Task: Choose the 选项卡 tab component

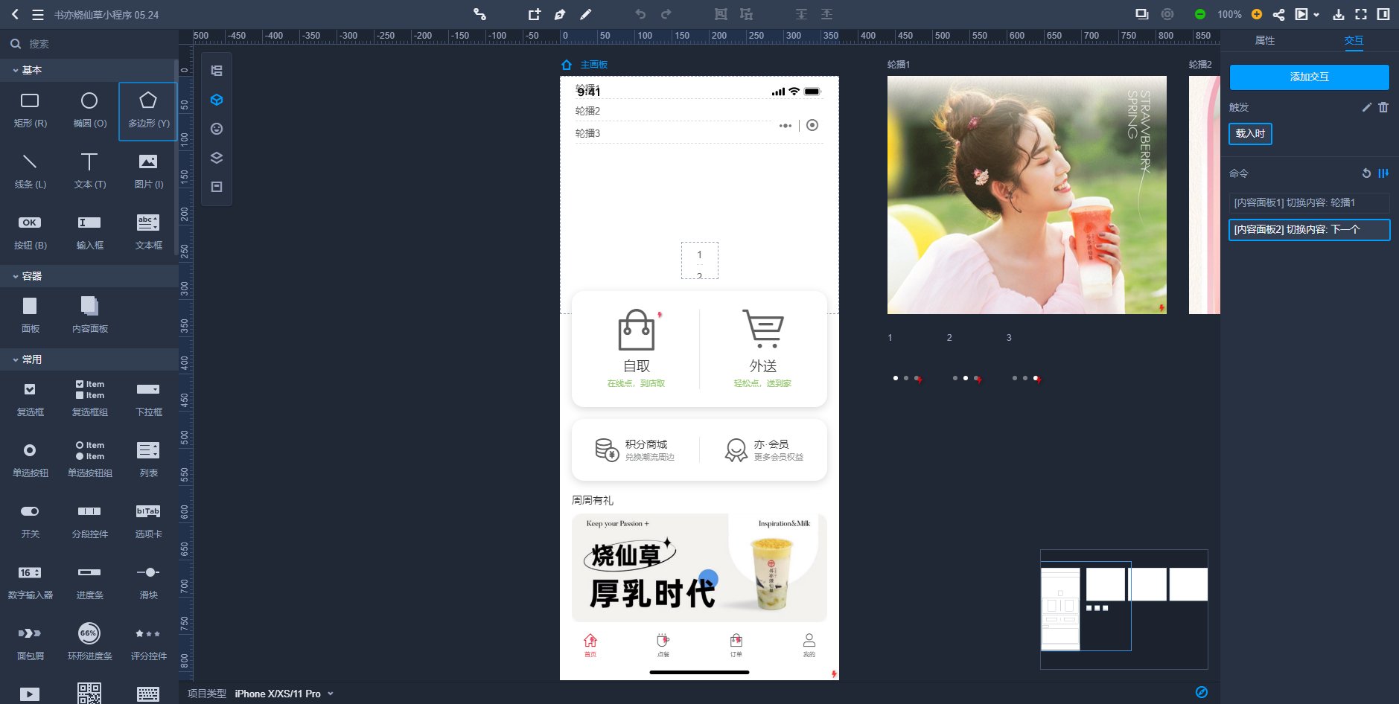Action: click(148, 521)
